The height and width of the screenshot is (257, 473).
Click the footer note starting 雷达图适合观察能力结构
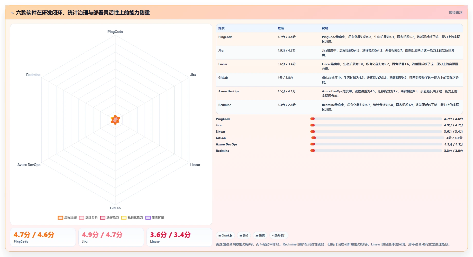point(333,244)
